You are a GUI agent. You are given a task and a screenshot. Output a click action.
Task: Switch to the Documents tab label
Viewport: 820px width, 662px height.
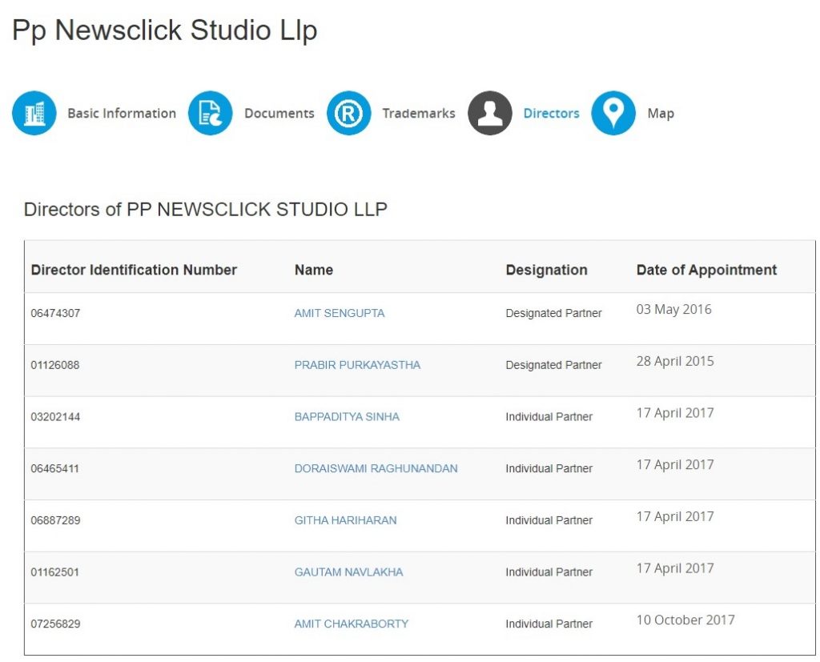279,114
